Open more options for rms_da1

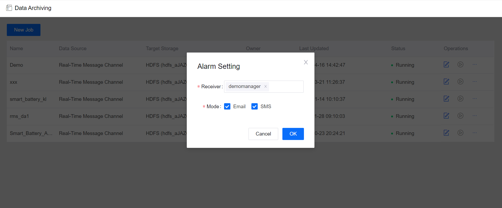pyautogui.click(x=475, y=116)
